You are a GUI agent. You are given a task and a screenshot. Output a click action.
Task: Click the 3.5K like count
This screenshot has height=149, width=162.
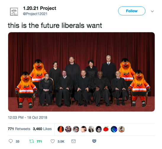click(61, 141)
